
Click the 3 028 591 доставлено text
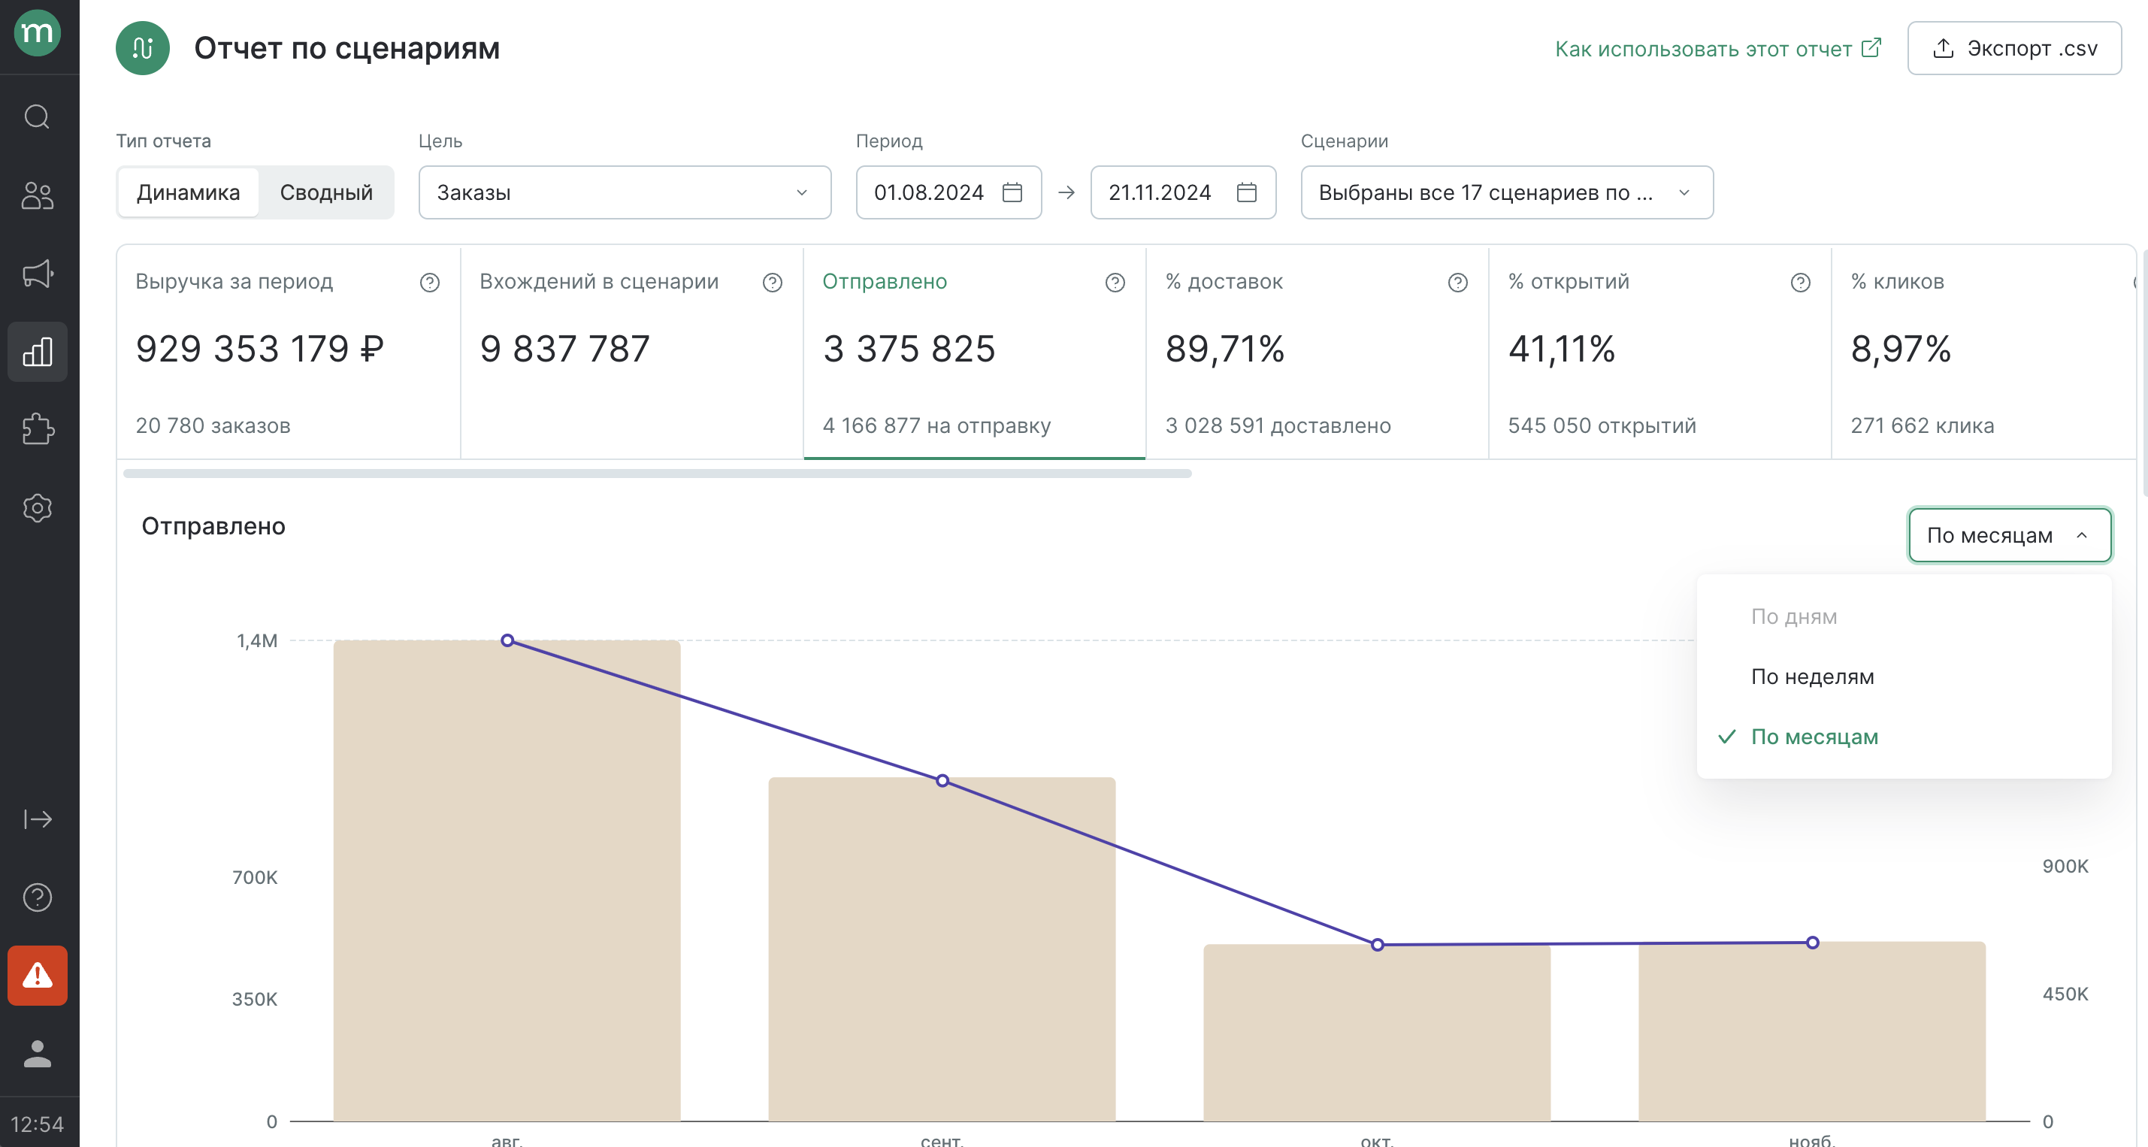[1278, 425]
